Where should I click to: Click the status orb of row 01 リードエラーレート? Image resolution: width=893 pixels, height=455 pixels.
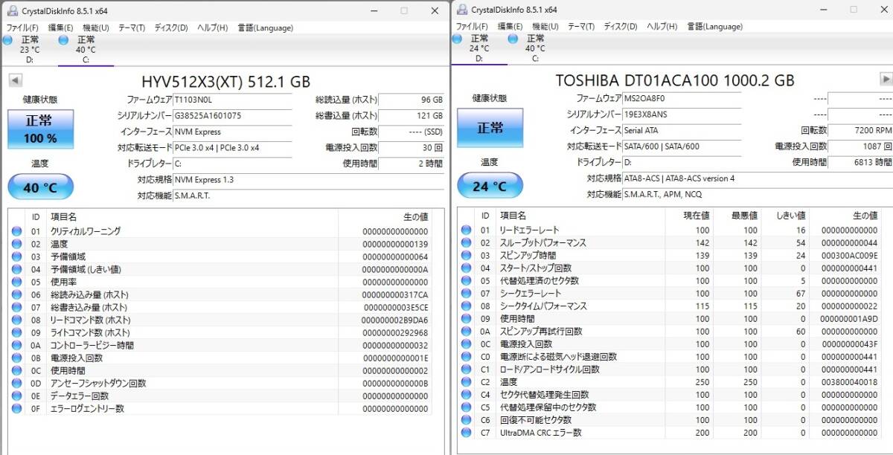click(x=466, y=230)
